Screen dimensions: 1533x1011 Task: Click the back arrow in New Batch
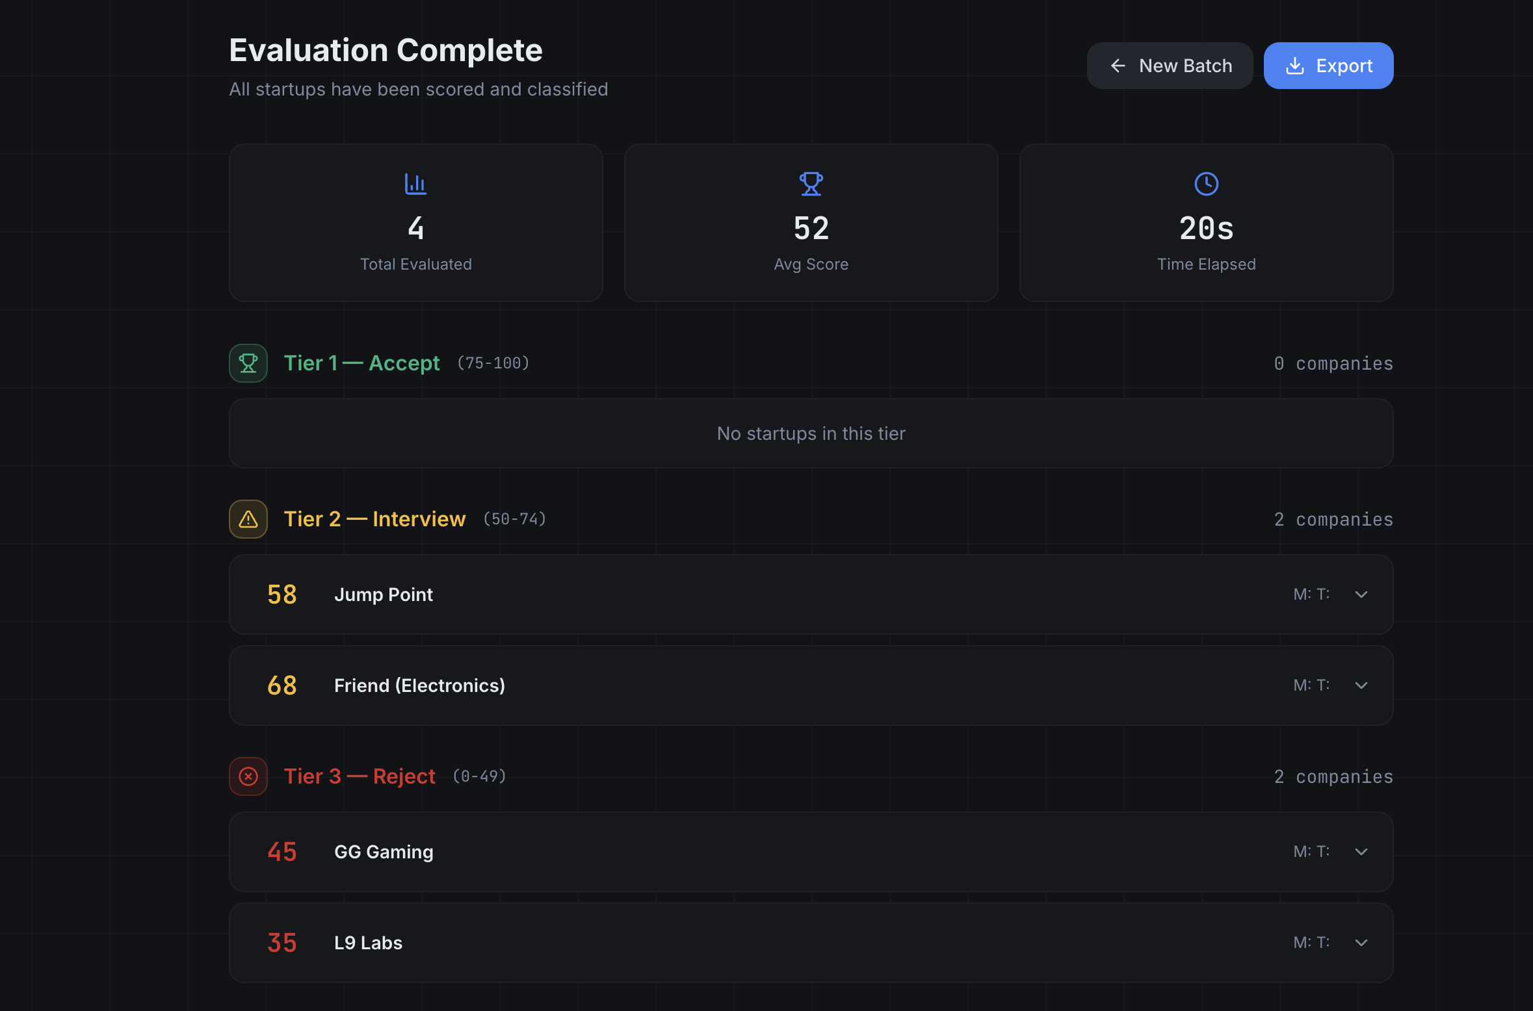1118,66
